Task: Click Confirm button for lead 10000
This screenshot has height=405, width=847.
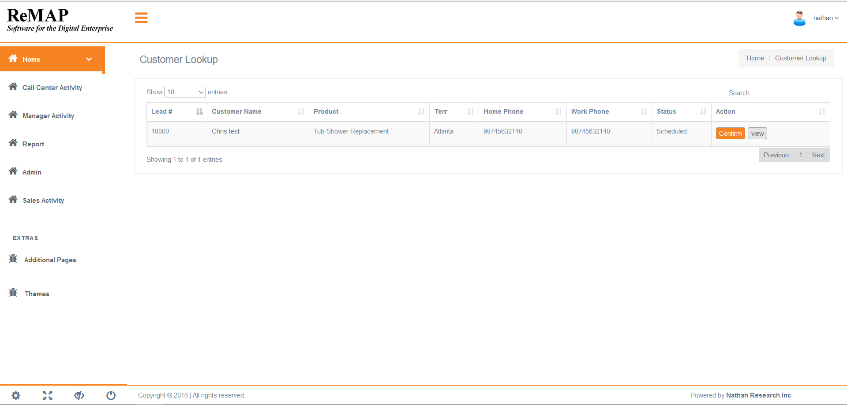Action: coord(730,134)
